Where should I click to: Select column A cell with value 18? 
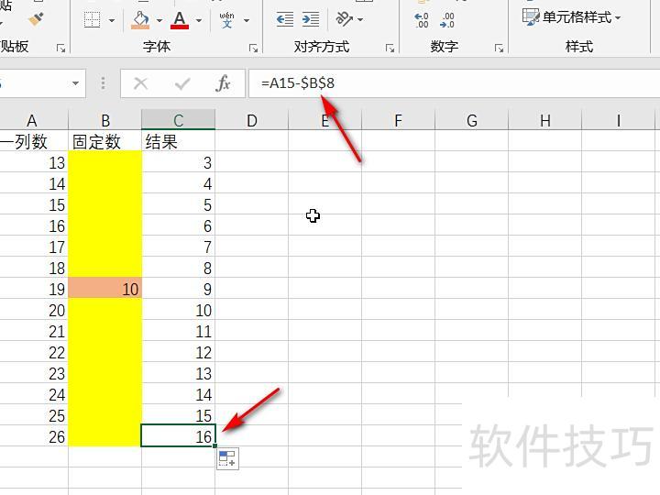pos(34,268)
